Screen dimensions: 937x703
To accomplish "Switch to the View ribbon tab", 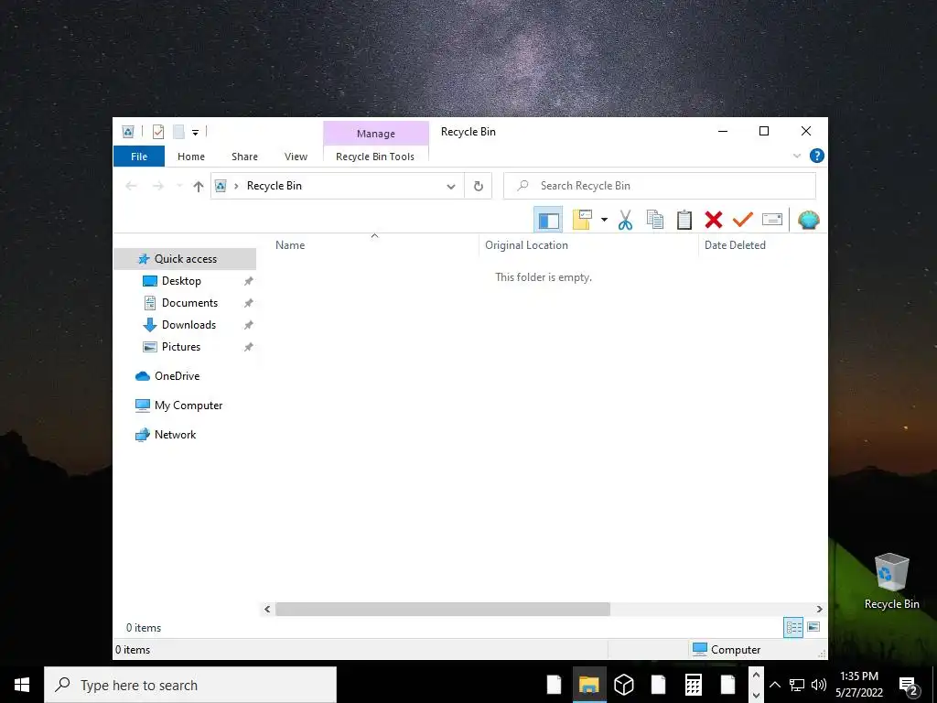I will click(x=296, y=156).
